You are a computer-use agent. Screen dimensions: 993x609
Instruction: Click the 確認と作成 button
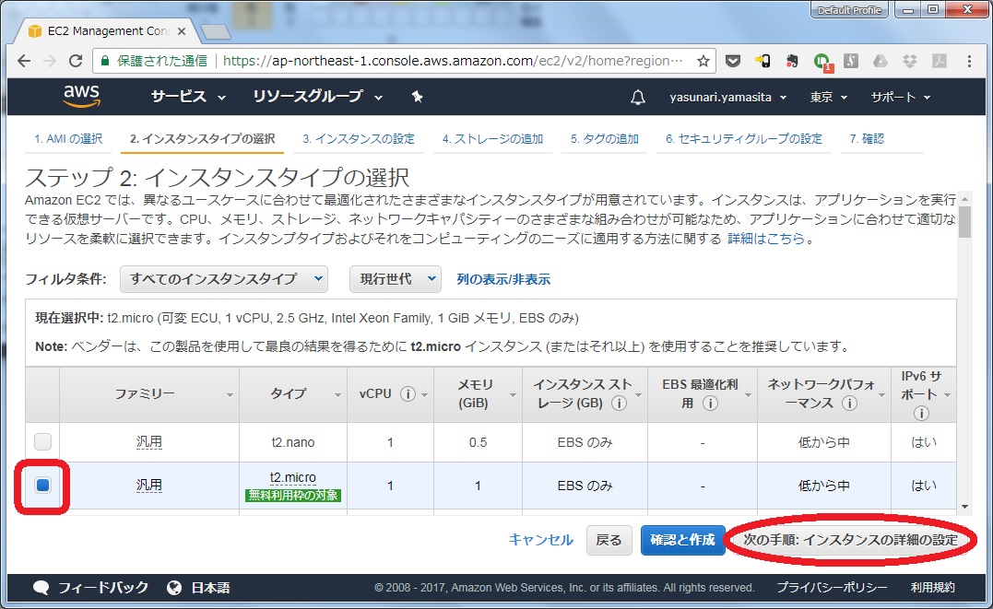tap(682, 540)
